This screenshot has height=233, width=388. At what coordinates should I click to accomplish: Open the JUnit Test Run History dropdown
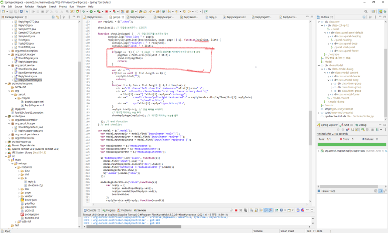tap(381, 129)
